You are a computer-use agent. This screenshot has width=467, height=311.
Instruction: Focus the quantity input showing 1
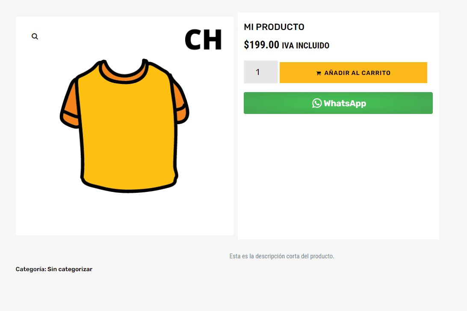pos(260,72)
